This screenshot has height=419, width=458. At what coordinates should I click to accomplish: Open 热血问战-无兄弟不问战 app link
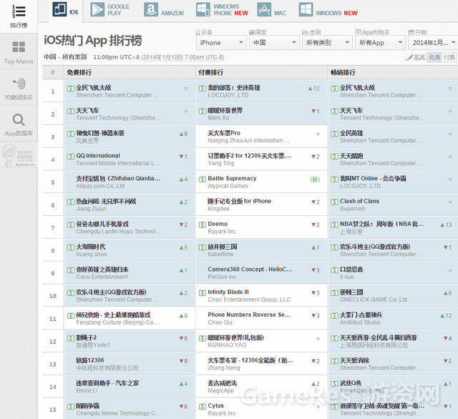[x=106, y=202]
